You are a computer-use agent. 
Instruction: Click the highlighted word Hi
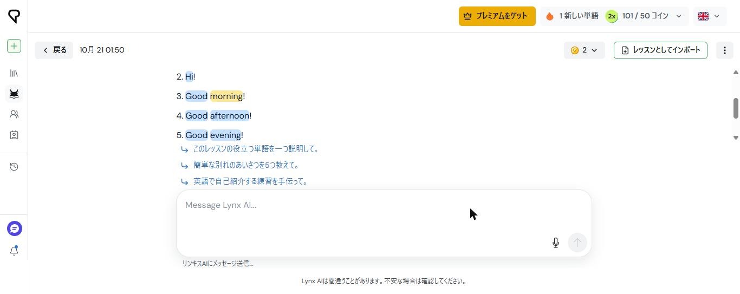(189, 77)
